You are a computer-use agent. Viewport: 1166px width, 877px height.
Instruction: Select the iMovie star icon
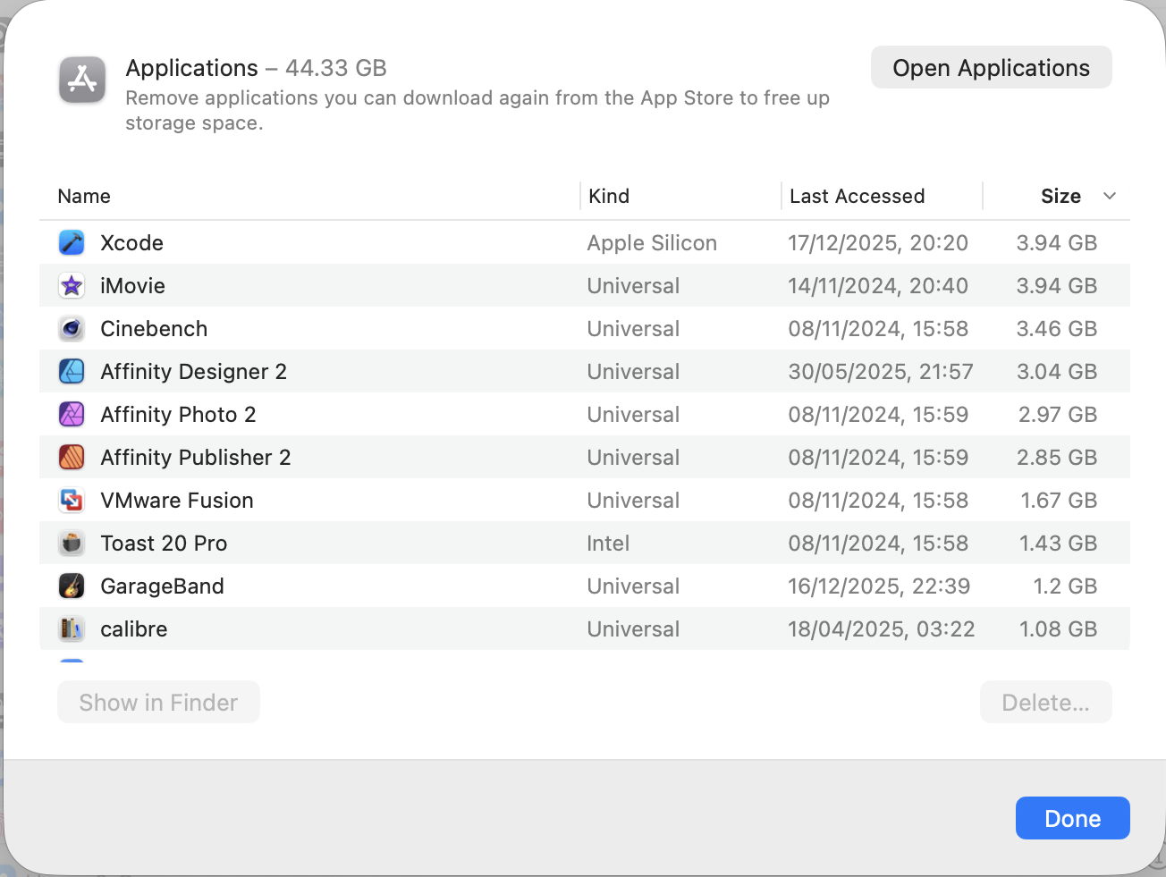72,286
